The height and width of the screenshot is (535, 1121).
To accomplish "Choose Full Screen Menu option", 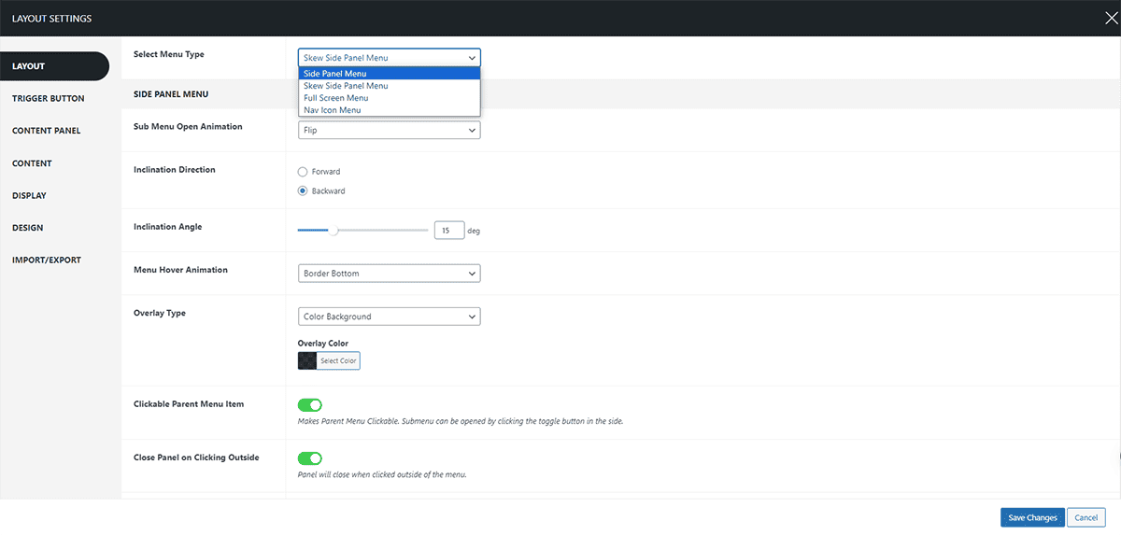I will pyautogui.click(x=389, y=98).
